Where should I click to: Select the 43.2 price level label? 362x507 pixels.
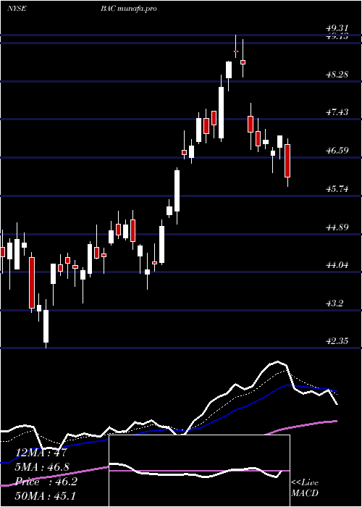[334, 303]
